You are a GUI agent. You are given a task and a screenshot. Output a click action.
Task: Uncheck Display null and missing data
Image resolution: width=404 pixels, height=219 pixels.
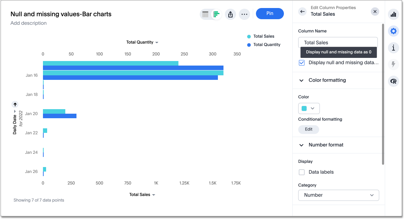pyautogui.click(x=301, y=62)
